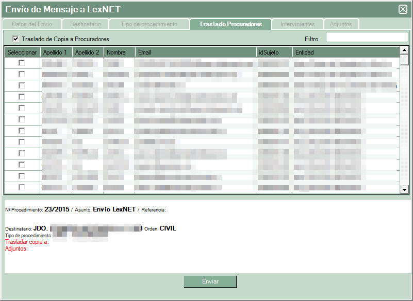Tick the third row's Seleccionar checkbox
Viewport: 413px width, 301px height.
pos(22,85)
